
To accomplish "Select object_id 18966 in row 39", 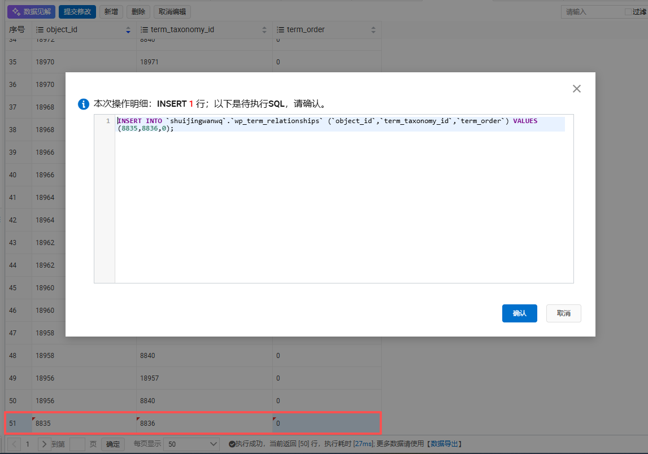I will 49,152.
